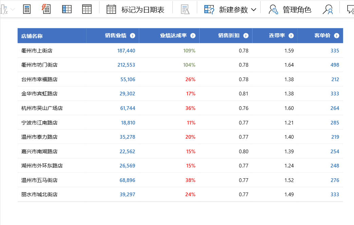The image size is (354, 225).
Task: Click average ticket value 498
Action: click(335, 65)
